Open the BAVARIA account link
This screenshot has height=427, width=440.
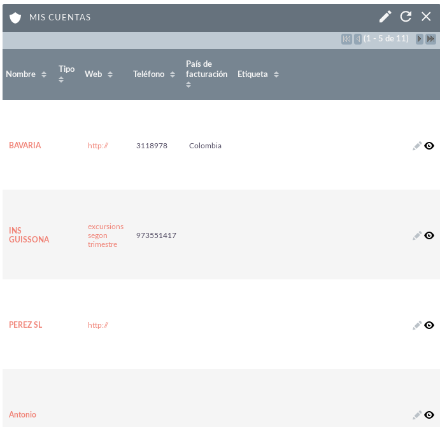25,145
